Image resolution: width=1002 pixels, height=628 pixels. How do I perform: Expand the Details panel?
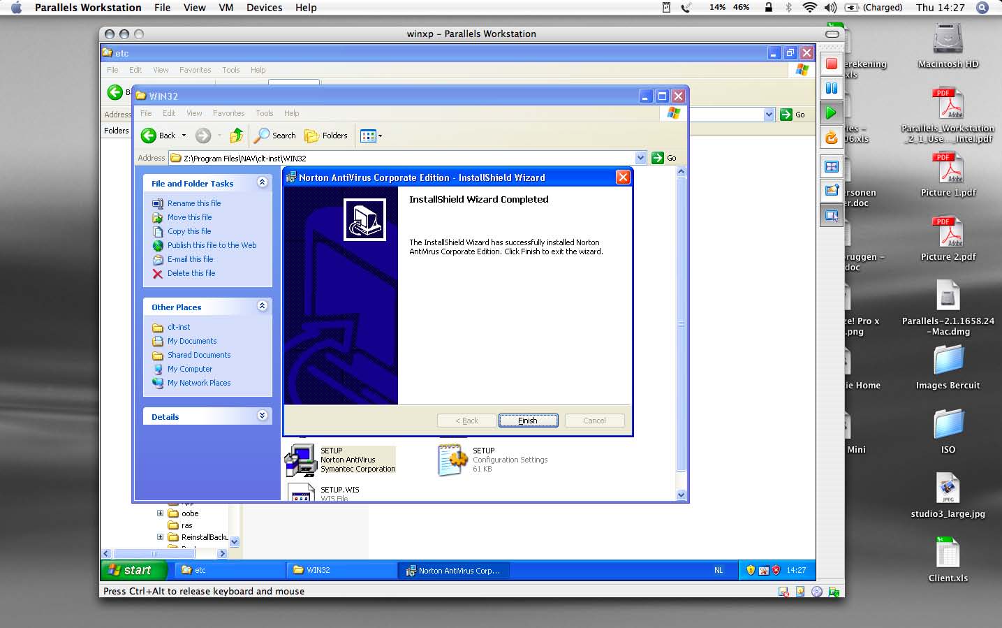(x=263, y=416)
